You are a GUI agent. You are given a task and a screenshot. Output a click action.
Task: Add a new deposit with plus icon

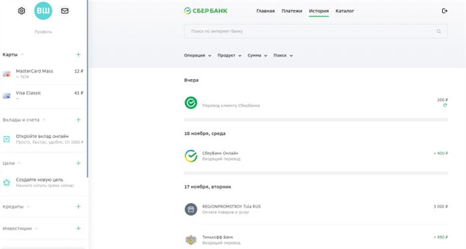(x=78, y=120)
